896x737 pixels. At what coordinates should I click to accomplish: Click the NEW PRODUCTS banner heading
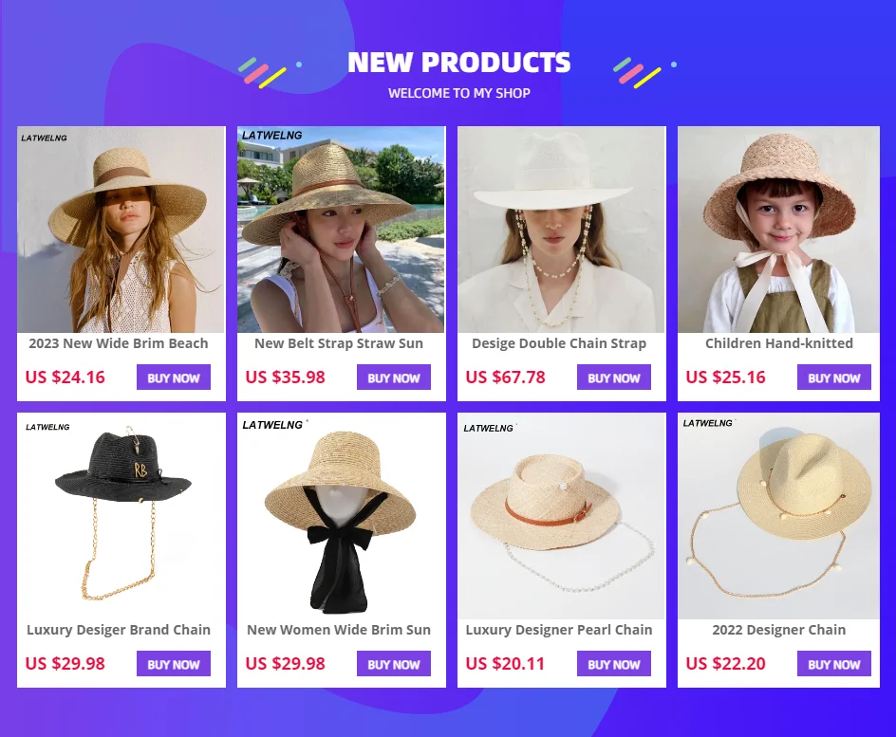pyautogui.click(x=458, y=63)
